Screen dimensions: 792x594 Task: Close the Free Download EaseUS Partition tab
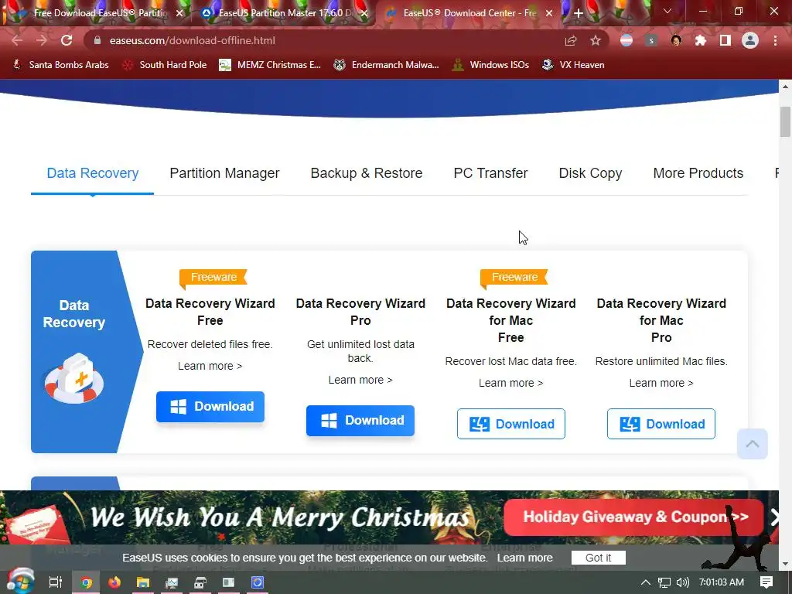[179, 13]
